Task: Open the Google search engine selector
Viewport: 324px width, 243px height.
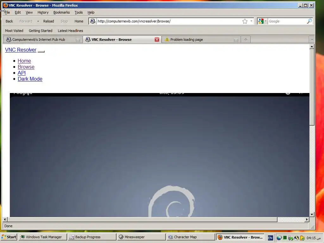Action: coord(262,21)
